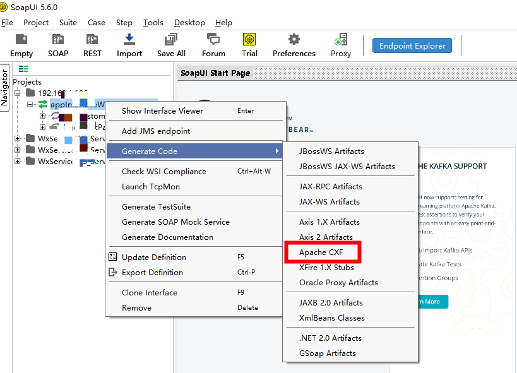517x373 pixels.
Task: Expand the first operation under the interface
Action: (42, 115)
